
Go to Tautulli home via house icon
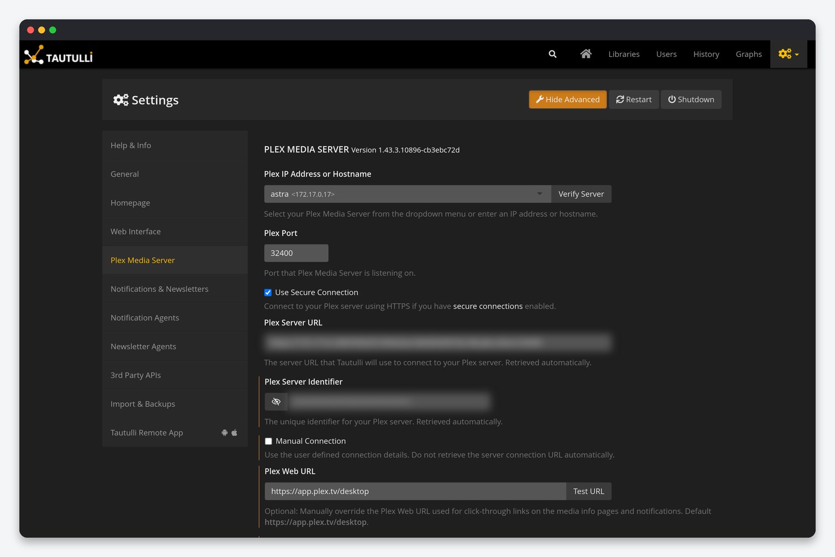(586, 54)
